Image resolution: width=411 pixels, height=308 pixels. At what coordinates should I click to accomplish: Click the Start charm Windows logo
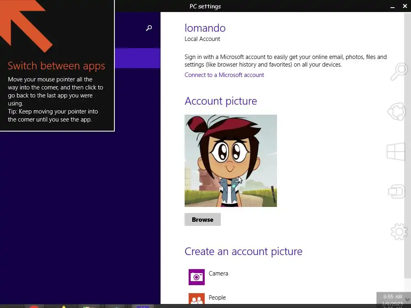(x=396, y=151)
